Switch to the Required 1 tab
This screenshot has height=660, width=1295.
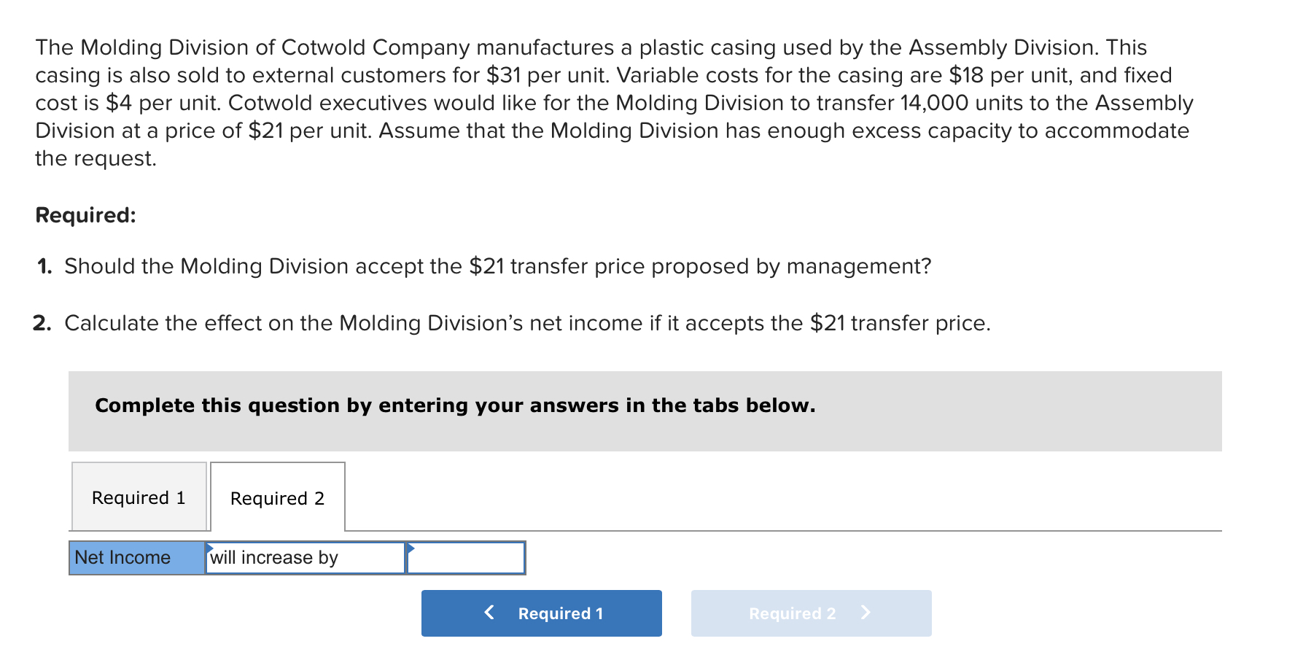click(139, 497)
